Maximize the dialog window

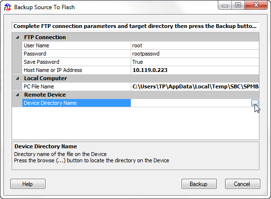[238, 5]
